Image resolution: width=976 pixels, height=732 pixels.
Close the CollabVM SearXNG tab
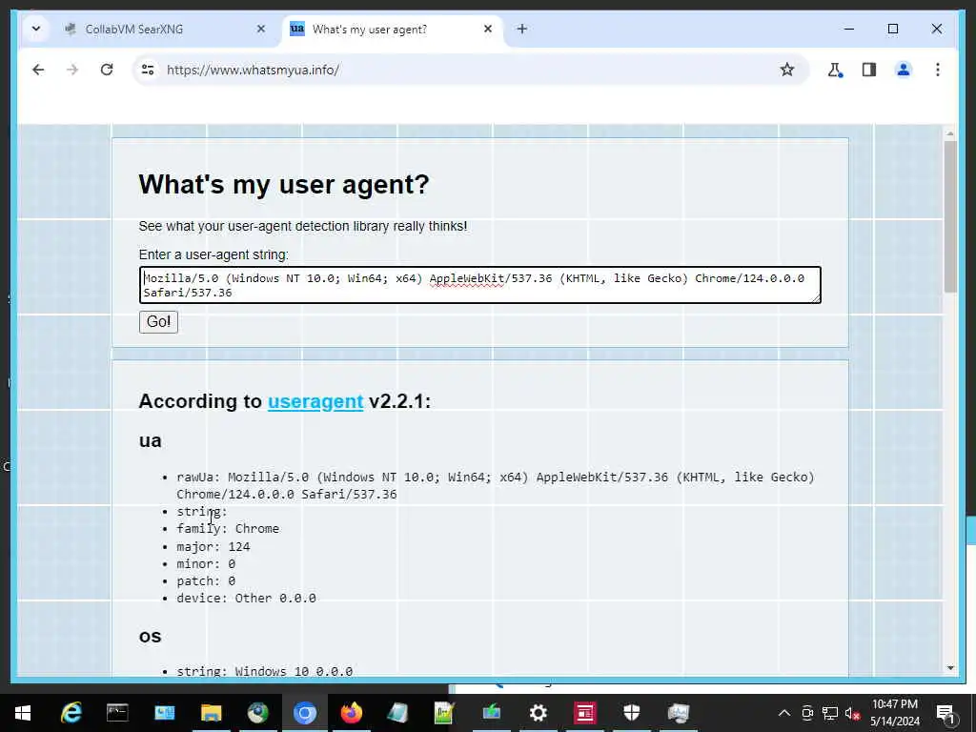tap(261, 29)
